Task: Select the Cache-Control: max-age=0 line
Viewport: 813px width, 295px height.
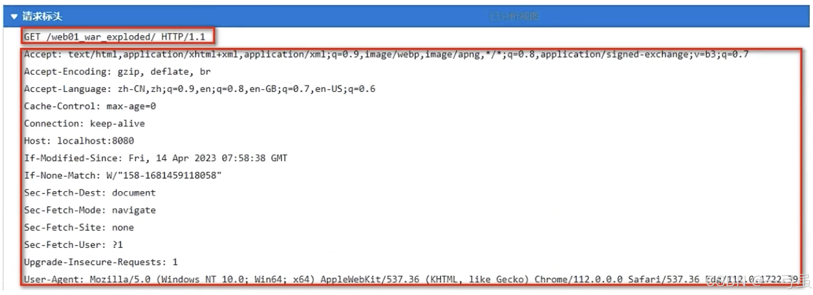Action: click(90, 106)
